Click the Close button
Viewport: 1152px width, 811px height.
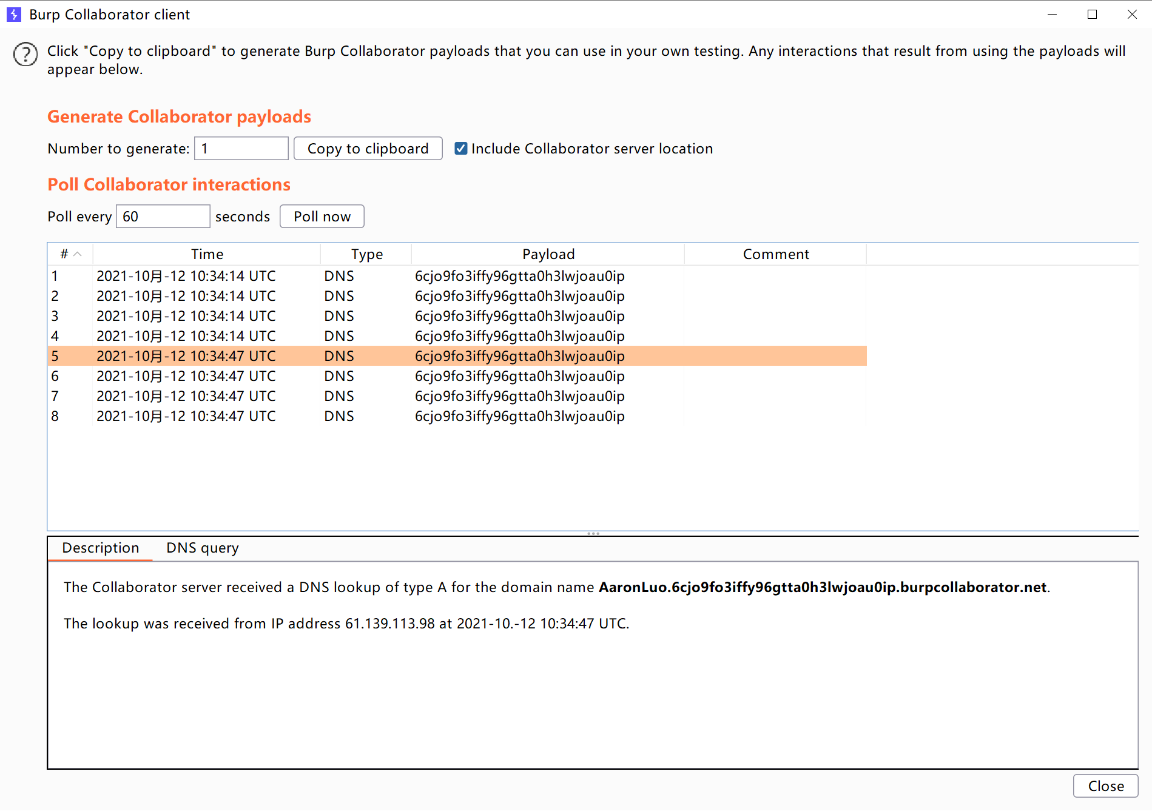coord(1105,786)
